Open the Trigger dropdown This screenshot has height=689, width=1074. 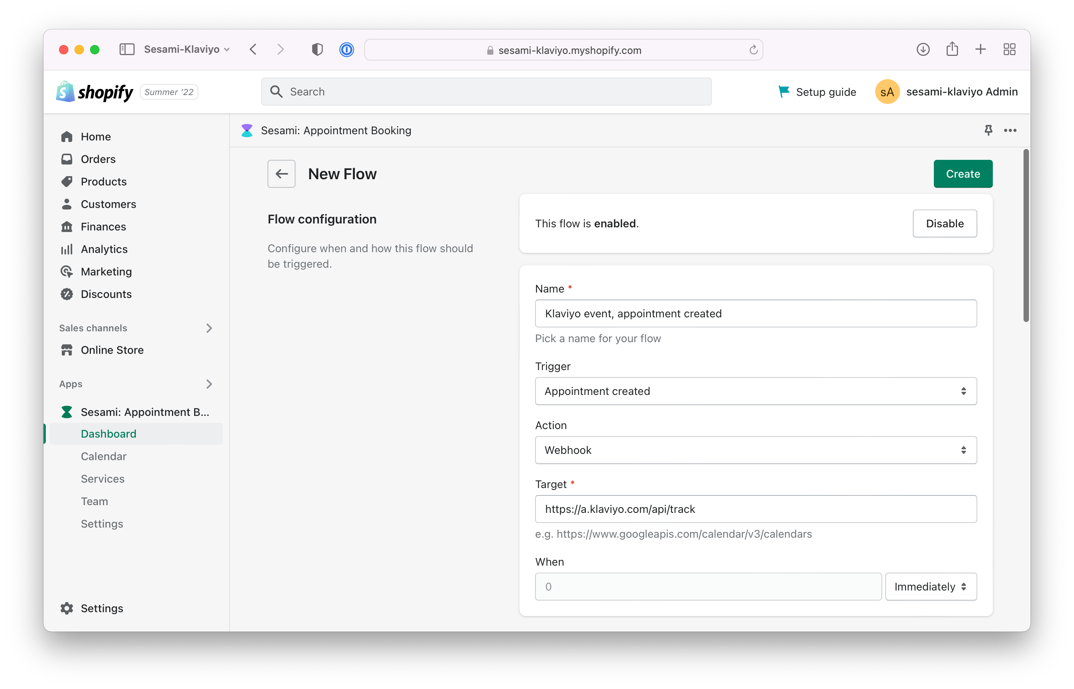coord(755,391)
